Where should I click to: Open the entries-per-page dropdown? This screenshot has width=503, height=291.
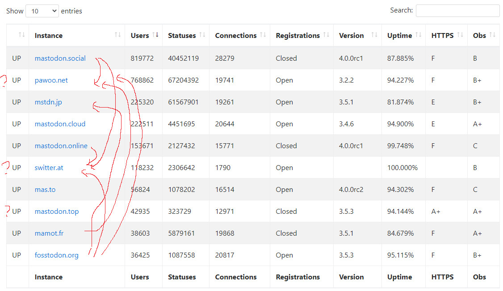42,11
